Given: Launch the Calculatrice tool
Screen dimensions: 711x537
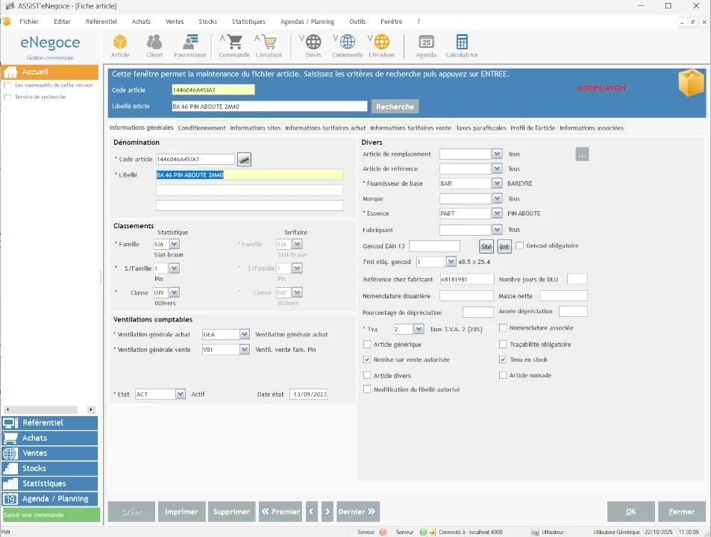Looking at the screenshot, I should coord(462,45).
